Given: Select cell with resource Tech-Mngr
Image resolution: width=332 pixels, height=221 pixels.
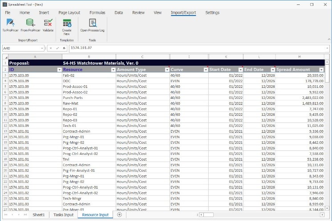Looking at the screenshot, I should pos(89,198).
